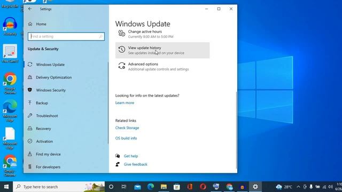Open the Check Storage link

click(x=127, y=128)
